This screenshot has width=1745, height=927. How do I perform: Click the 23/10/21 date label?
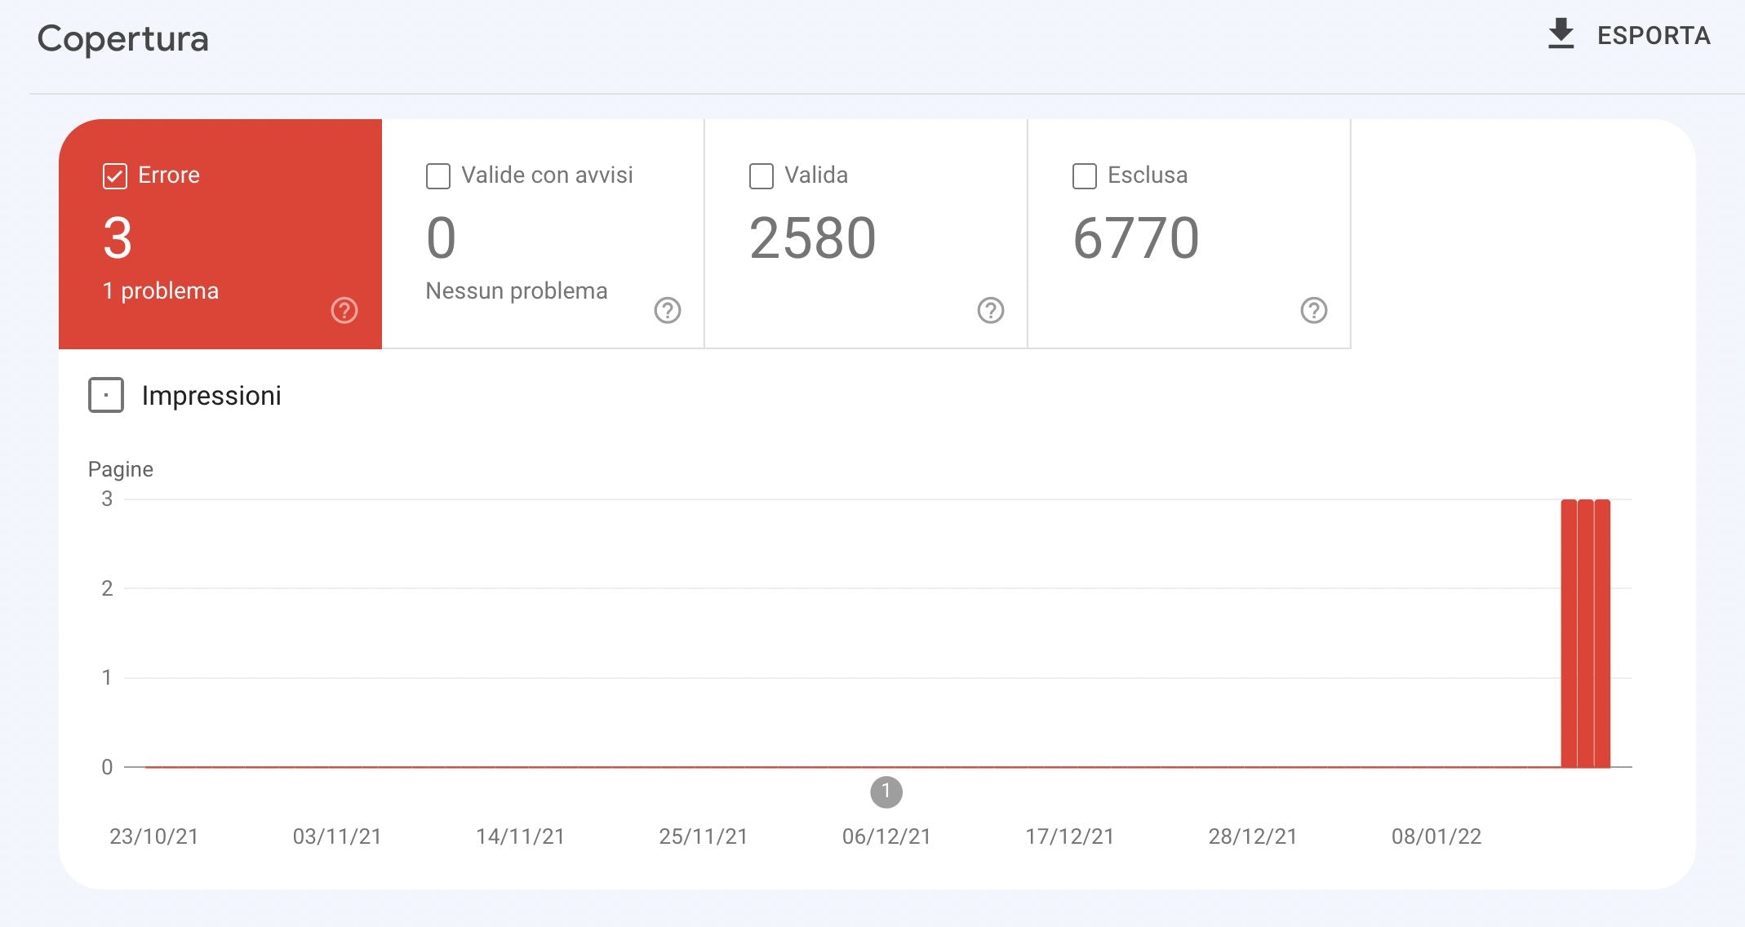[x=154, y=836]
